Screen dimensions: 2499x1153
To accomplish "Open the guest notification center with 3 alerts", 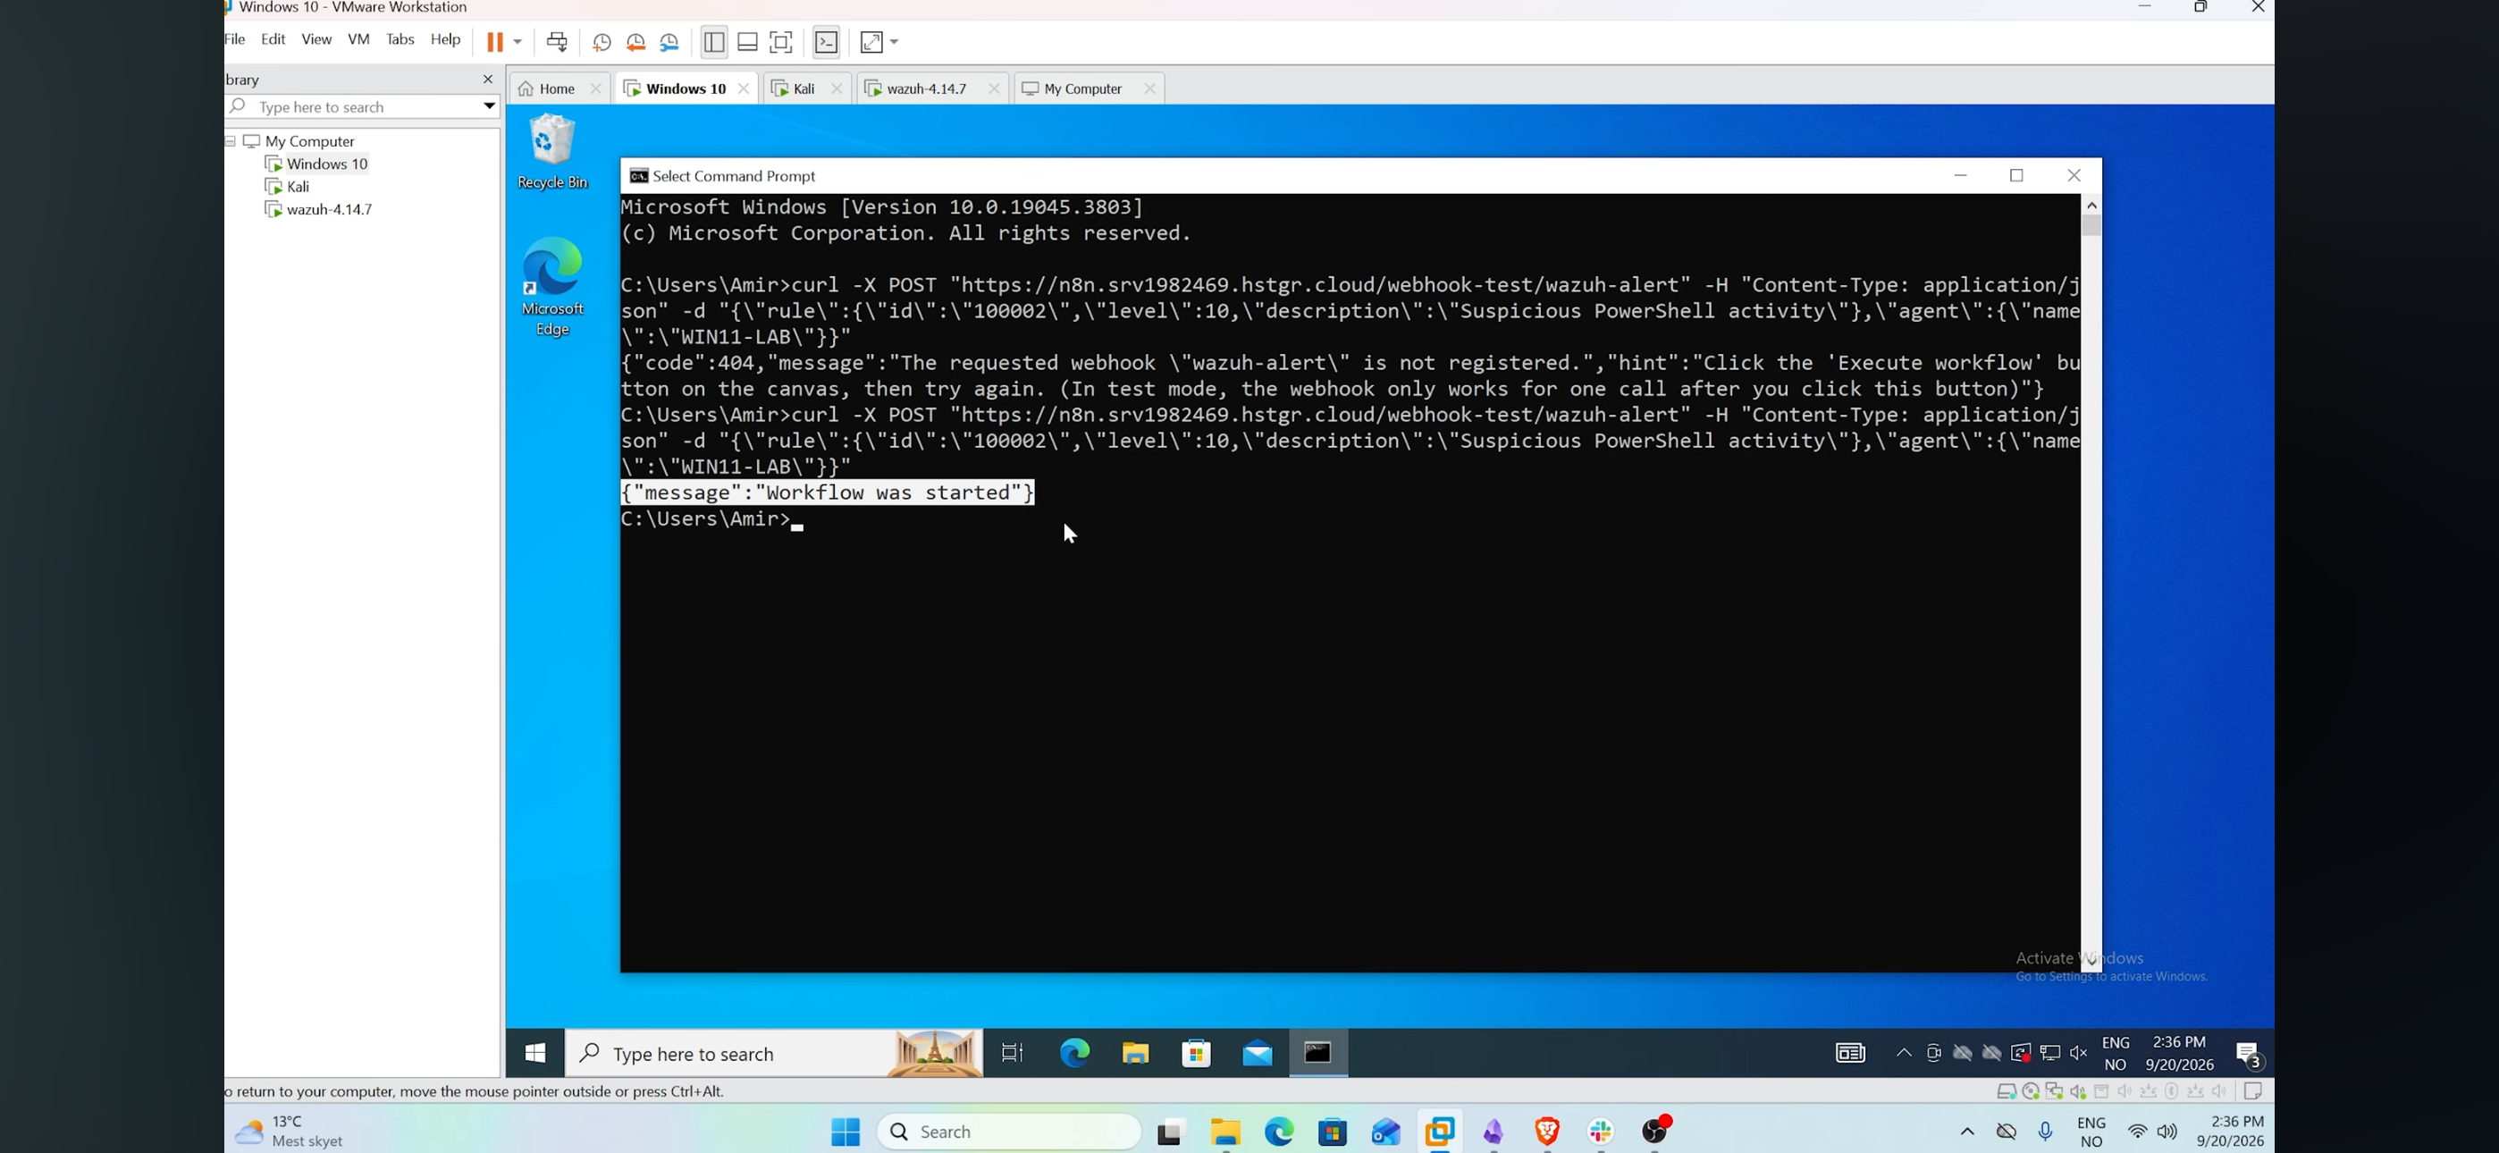I will tap(2250, 1055).
